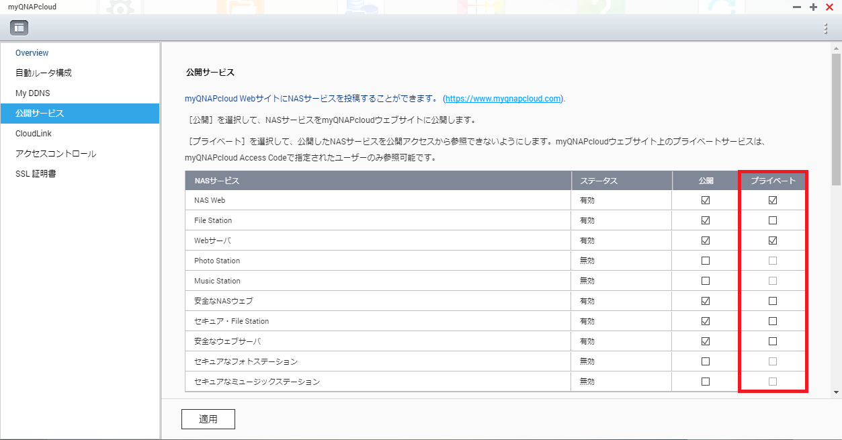Image resolution: width=842 pixels, height=440 pixels.
Task: Uncheck 公開 for 安全なウェブサーバ
Action: click(x=706, y=341)
